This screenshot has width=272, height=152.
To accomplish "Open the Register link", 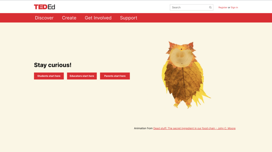I will (x=223, y=7).
